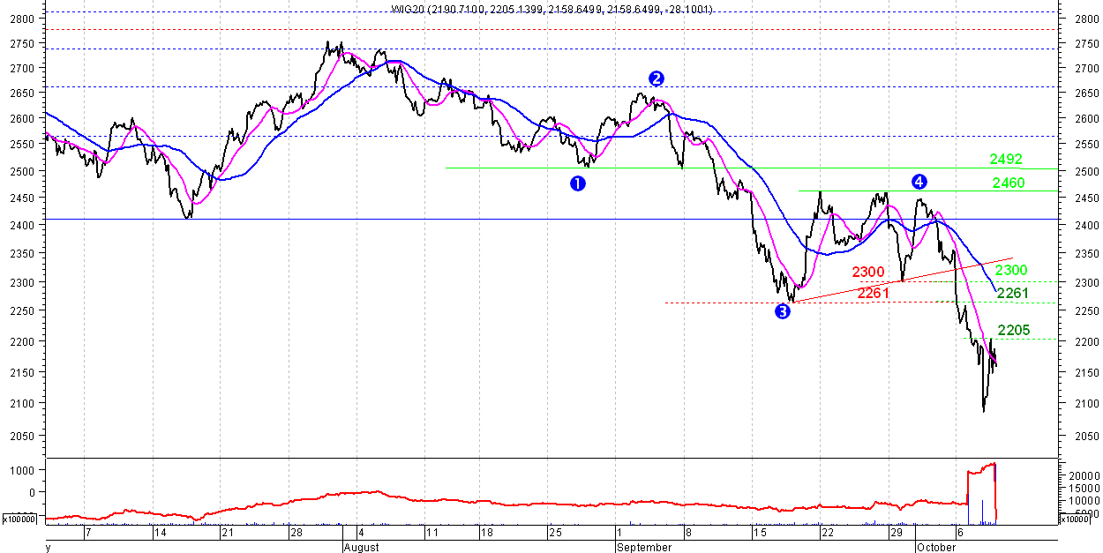Click date label 25 on time axis
The image size is (1103, 553).
pos(555,534)
